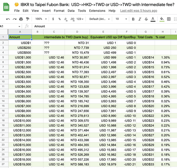Open the Tools menu
The height and width of the screenshot is (168, 177).
[x=82, y=11]
